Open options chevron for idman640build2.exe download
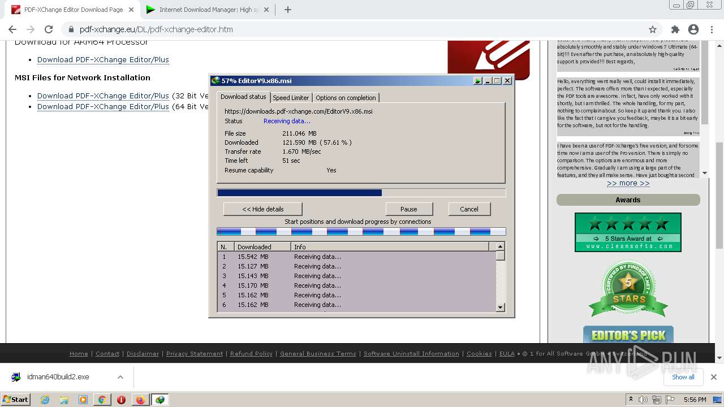724x407 pixels. click(120, 377)
